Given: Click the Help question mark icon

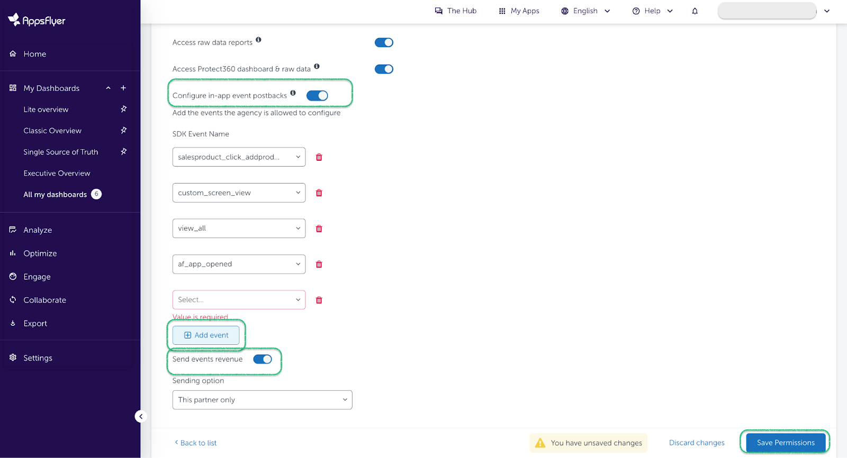Looking at the screenshot, I should 636,11.
